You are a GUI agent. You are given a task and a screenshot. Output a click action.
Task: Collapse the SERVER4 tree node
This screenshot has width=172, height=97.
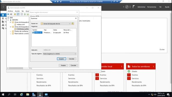click(8, 20)
